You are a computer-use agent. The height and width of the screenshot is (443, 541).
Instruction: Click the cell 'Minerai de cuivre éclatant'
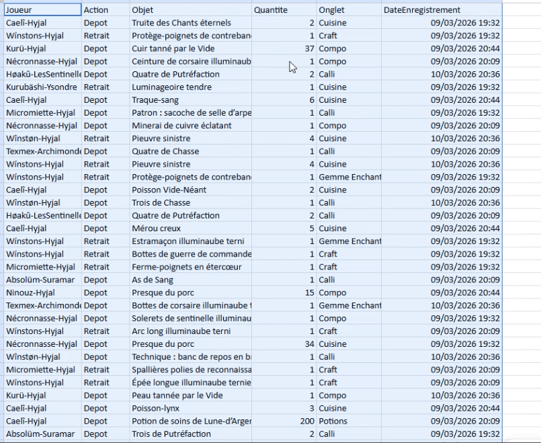tap(191, 126)
